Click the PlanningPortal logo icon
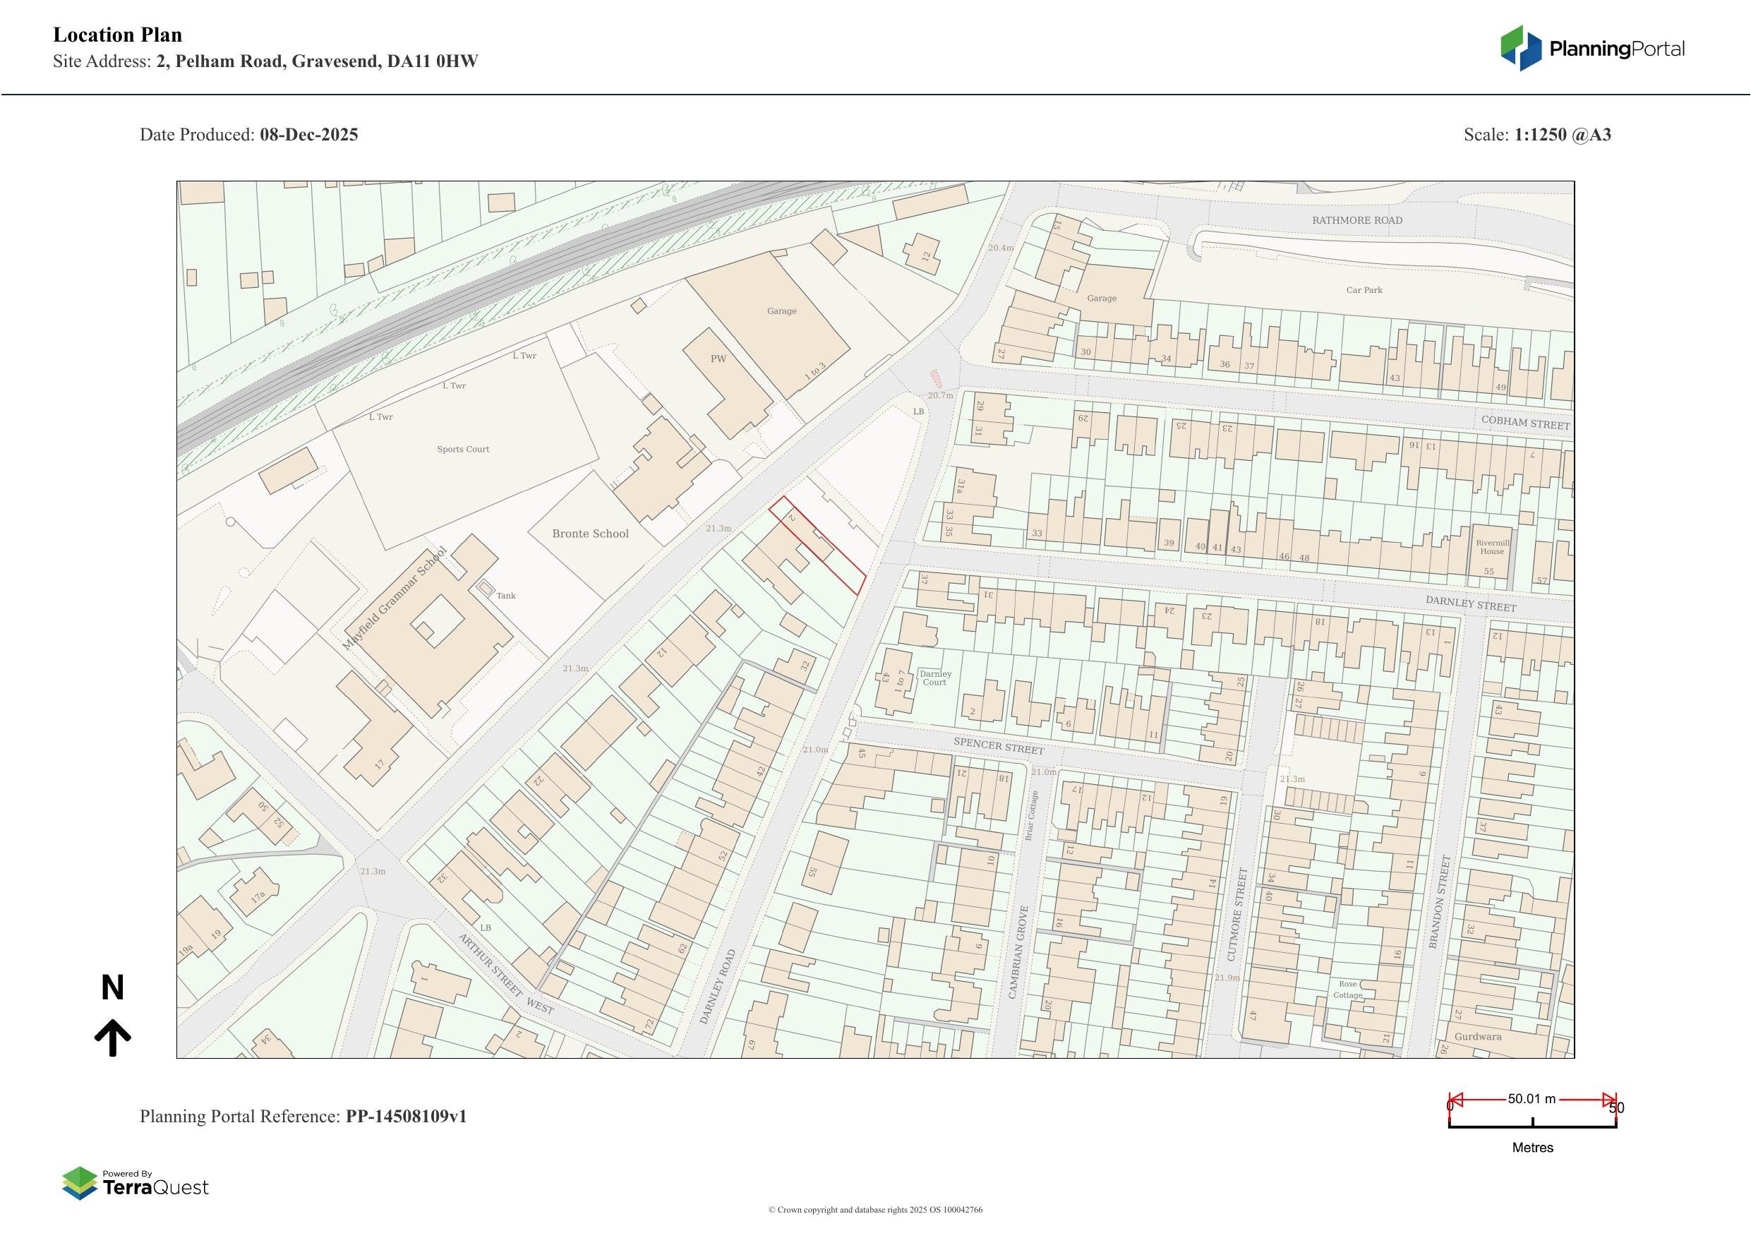Viewport: 1751px width, 1238px height. click(x=1521, y=48)
